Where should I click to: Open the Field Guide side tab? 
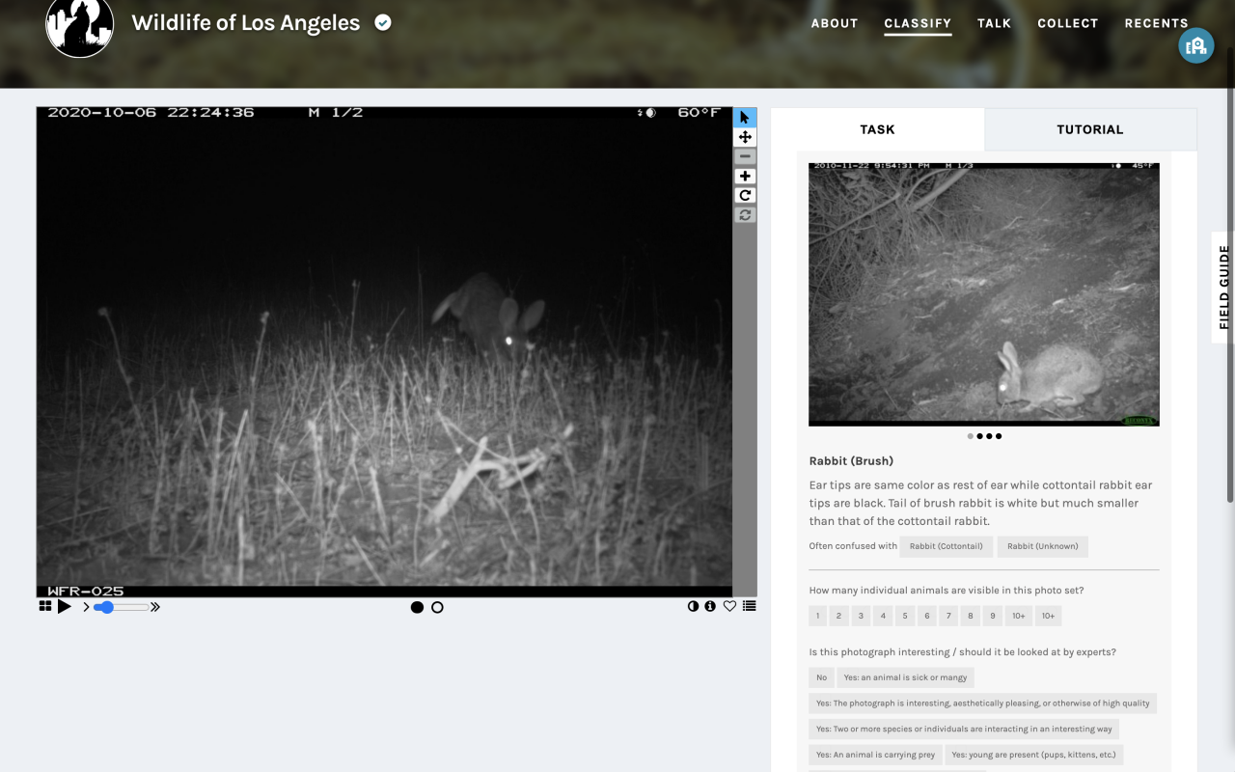pos(1223,288)
